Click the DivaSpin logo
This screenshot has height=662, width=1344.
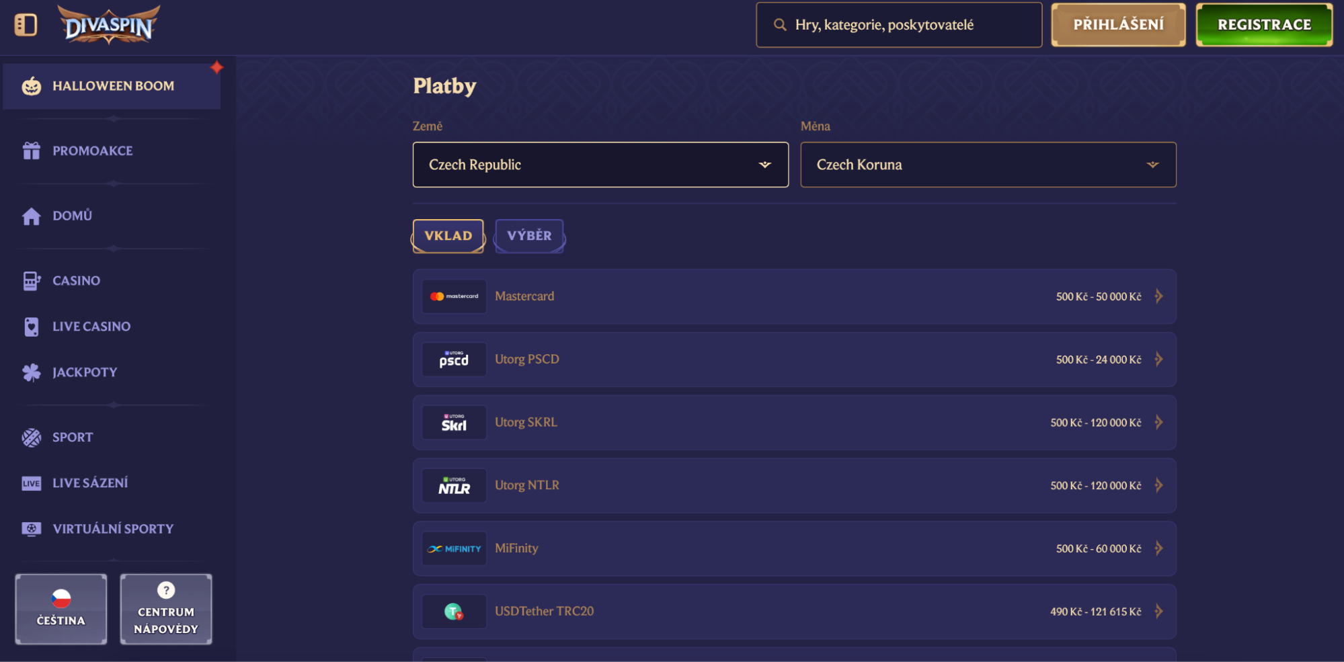tap(109, 25)
